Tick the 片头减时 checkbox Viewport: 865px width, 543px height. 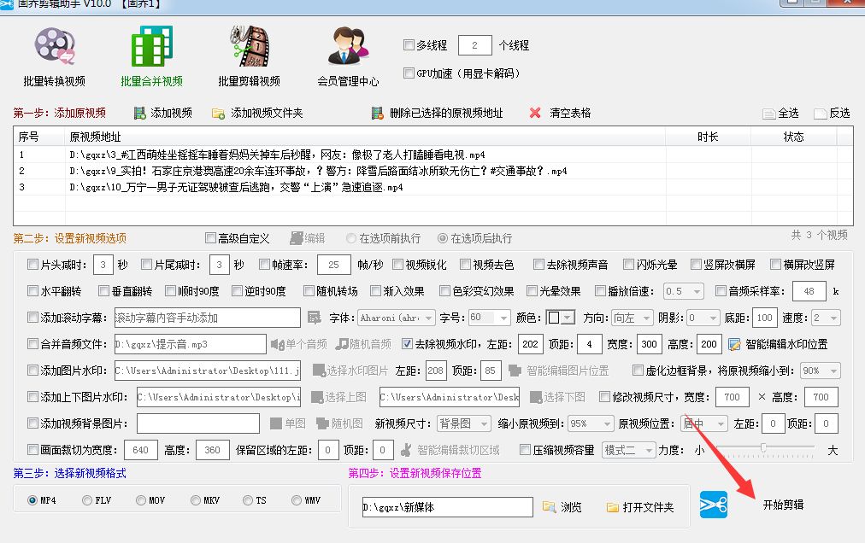(x=32, y=265)
